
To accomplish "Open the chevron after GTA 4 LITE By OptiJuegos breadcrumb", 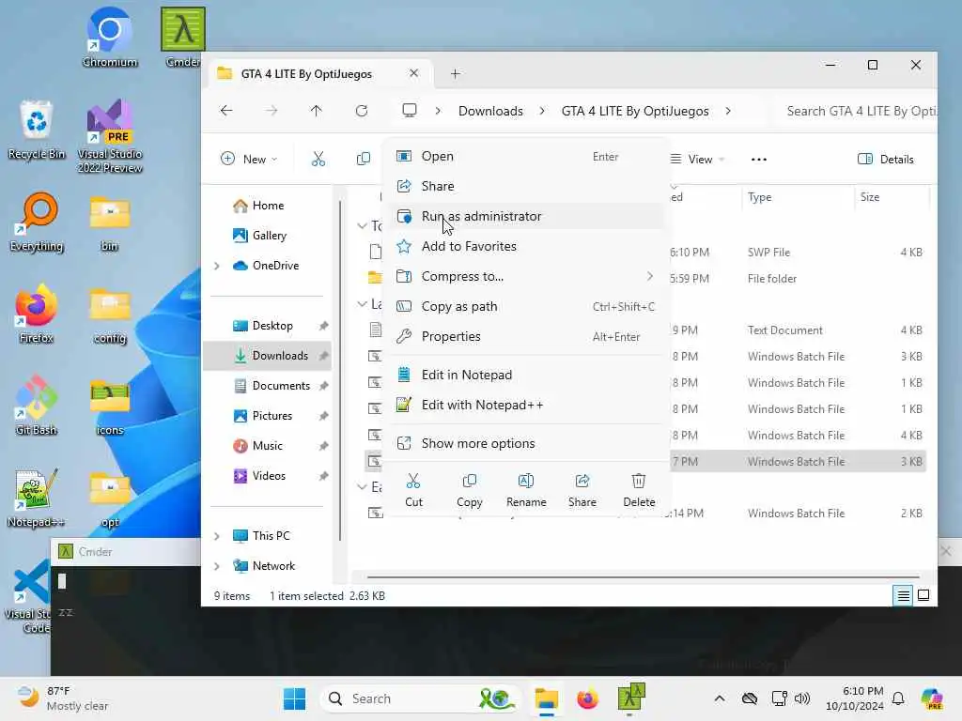I will point(728,111).
